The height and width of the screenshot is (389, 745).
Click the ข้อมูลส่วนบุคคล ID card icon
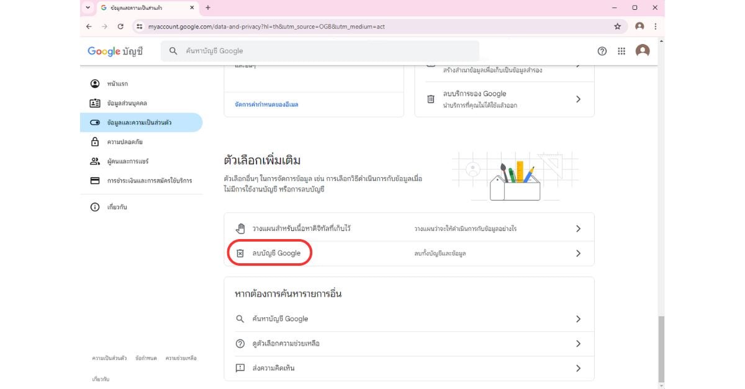click(95, 103)
